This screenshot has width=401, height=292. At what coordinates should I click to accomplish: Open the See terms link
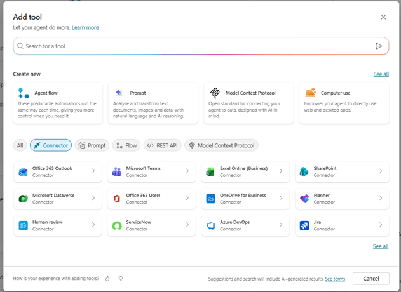coord(335,279)
